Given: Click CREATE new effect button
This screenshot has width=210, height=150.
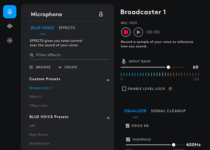Looking at the screenshot, I should tap(68, 67).
